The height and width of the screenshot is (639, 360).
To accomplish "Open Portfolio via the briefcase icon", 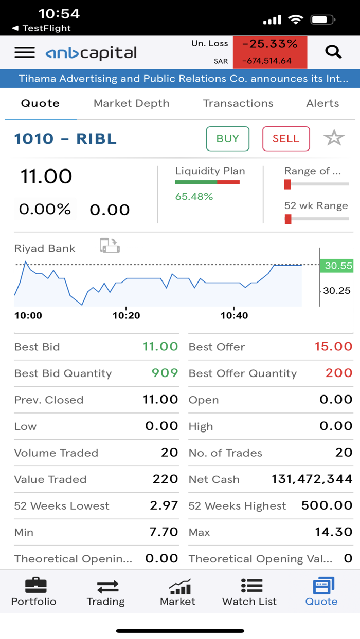I will (x=33, y=591).
